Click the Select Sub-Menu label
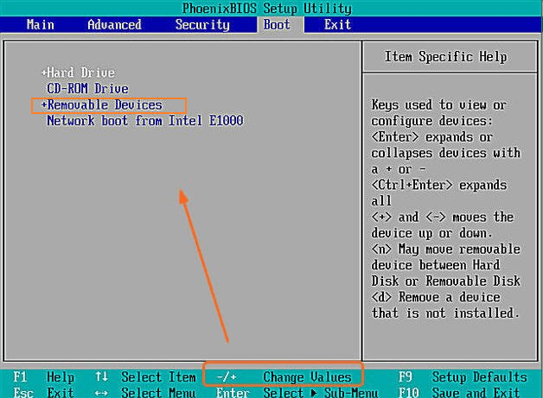Viewport: 543px width, 398px height. tap(321, 393)
